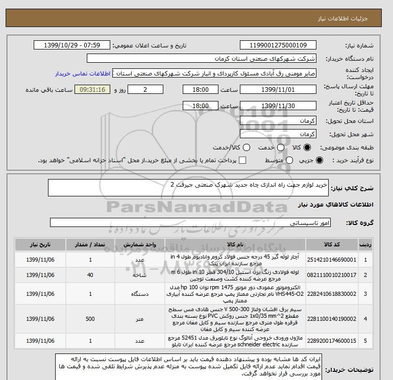Screen dimensions: 393x380
Task: Click the سیم برق افشان item name
Action: pyautogui.click(x=235, y=319)
